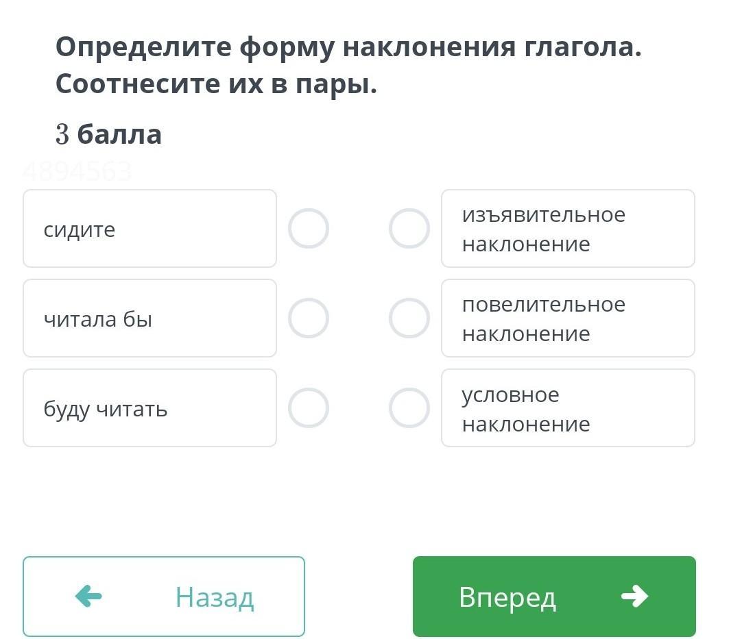Click the 3 балла score label
Viewport: 729px width, 639px height.
coord(109,134)
